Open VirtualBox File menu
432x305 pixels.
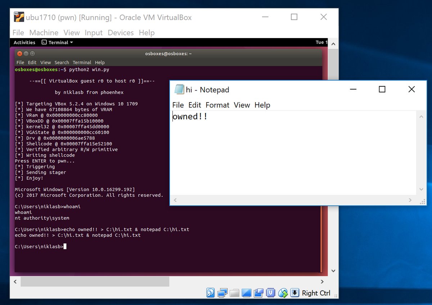click(x=18, y=33)
